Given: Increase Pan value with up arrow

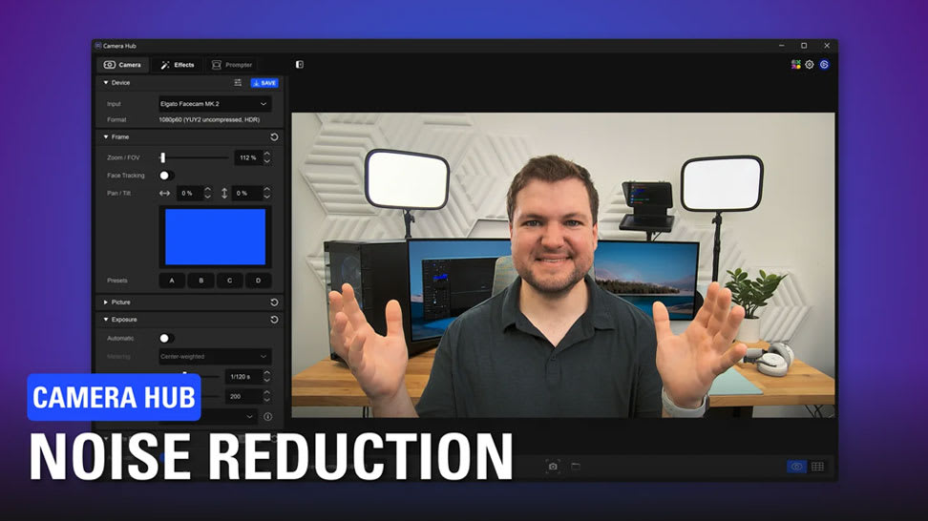Looking at the screenshot, I should (x=207, y=189).
